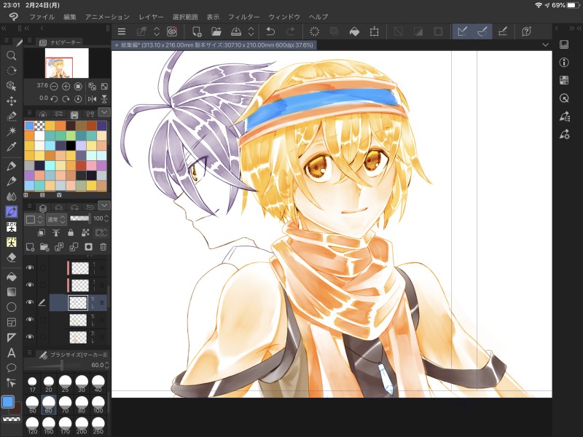
Task: Open the Clip Studio launcher icon
Action: coord(172,31)
